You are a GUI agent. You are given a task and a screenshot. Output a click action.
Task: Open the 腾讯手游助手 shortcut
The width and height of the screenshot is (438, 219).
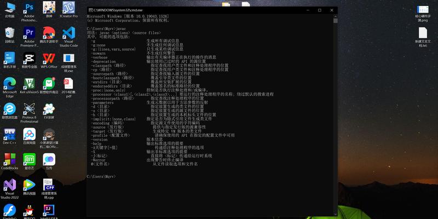pyautogui.click(x=49, y=35)
